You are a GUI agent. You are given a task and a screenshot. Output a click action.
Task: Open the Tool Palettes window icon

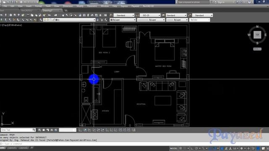click(88, 15)
